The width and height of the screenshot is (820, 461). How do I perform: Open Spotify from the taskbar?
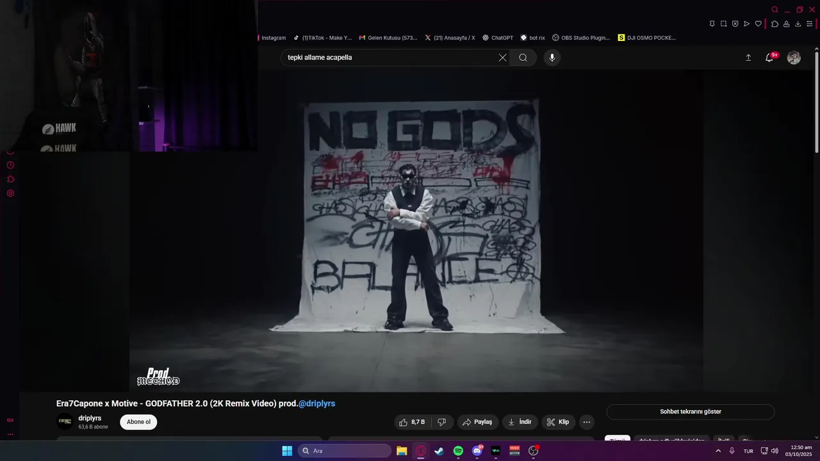[x=458, y=451]
